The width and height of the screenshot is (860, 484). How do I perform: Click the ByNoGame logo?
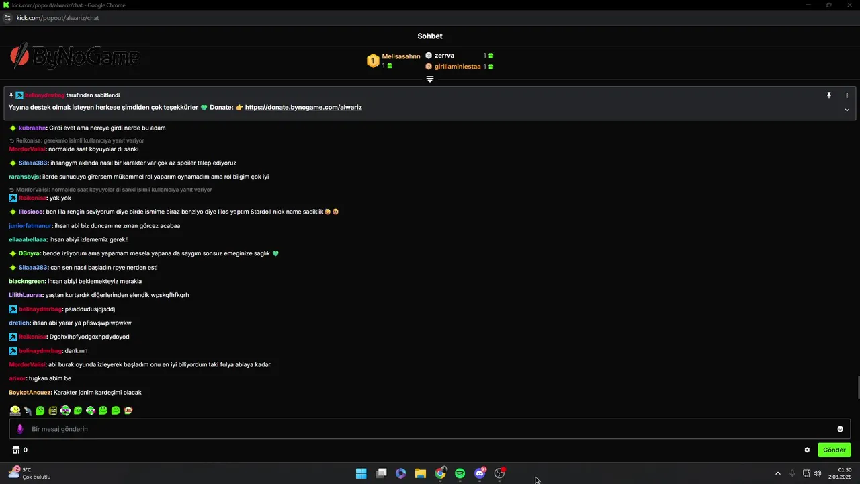[75, 57]
